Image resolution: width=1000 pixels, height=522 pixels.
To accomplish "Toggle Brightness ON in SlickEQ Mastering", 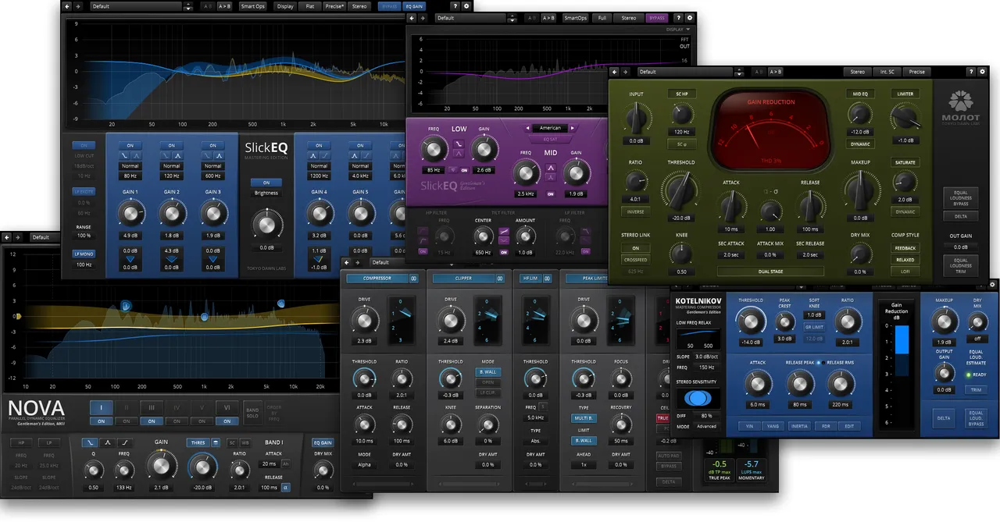I will coord(266,183).
